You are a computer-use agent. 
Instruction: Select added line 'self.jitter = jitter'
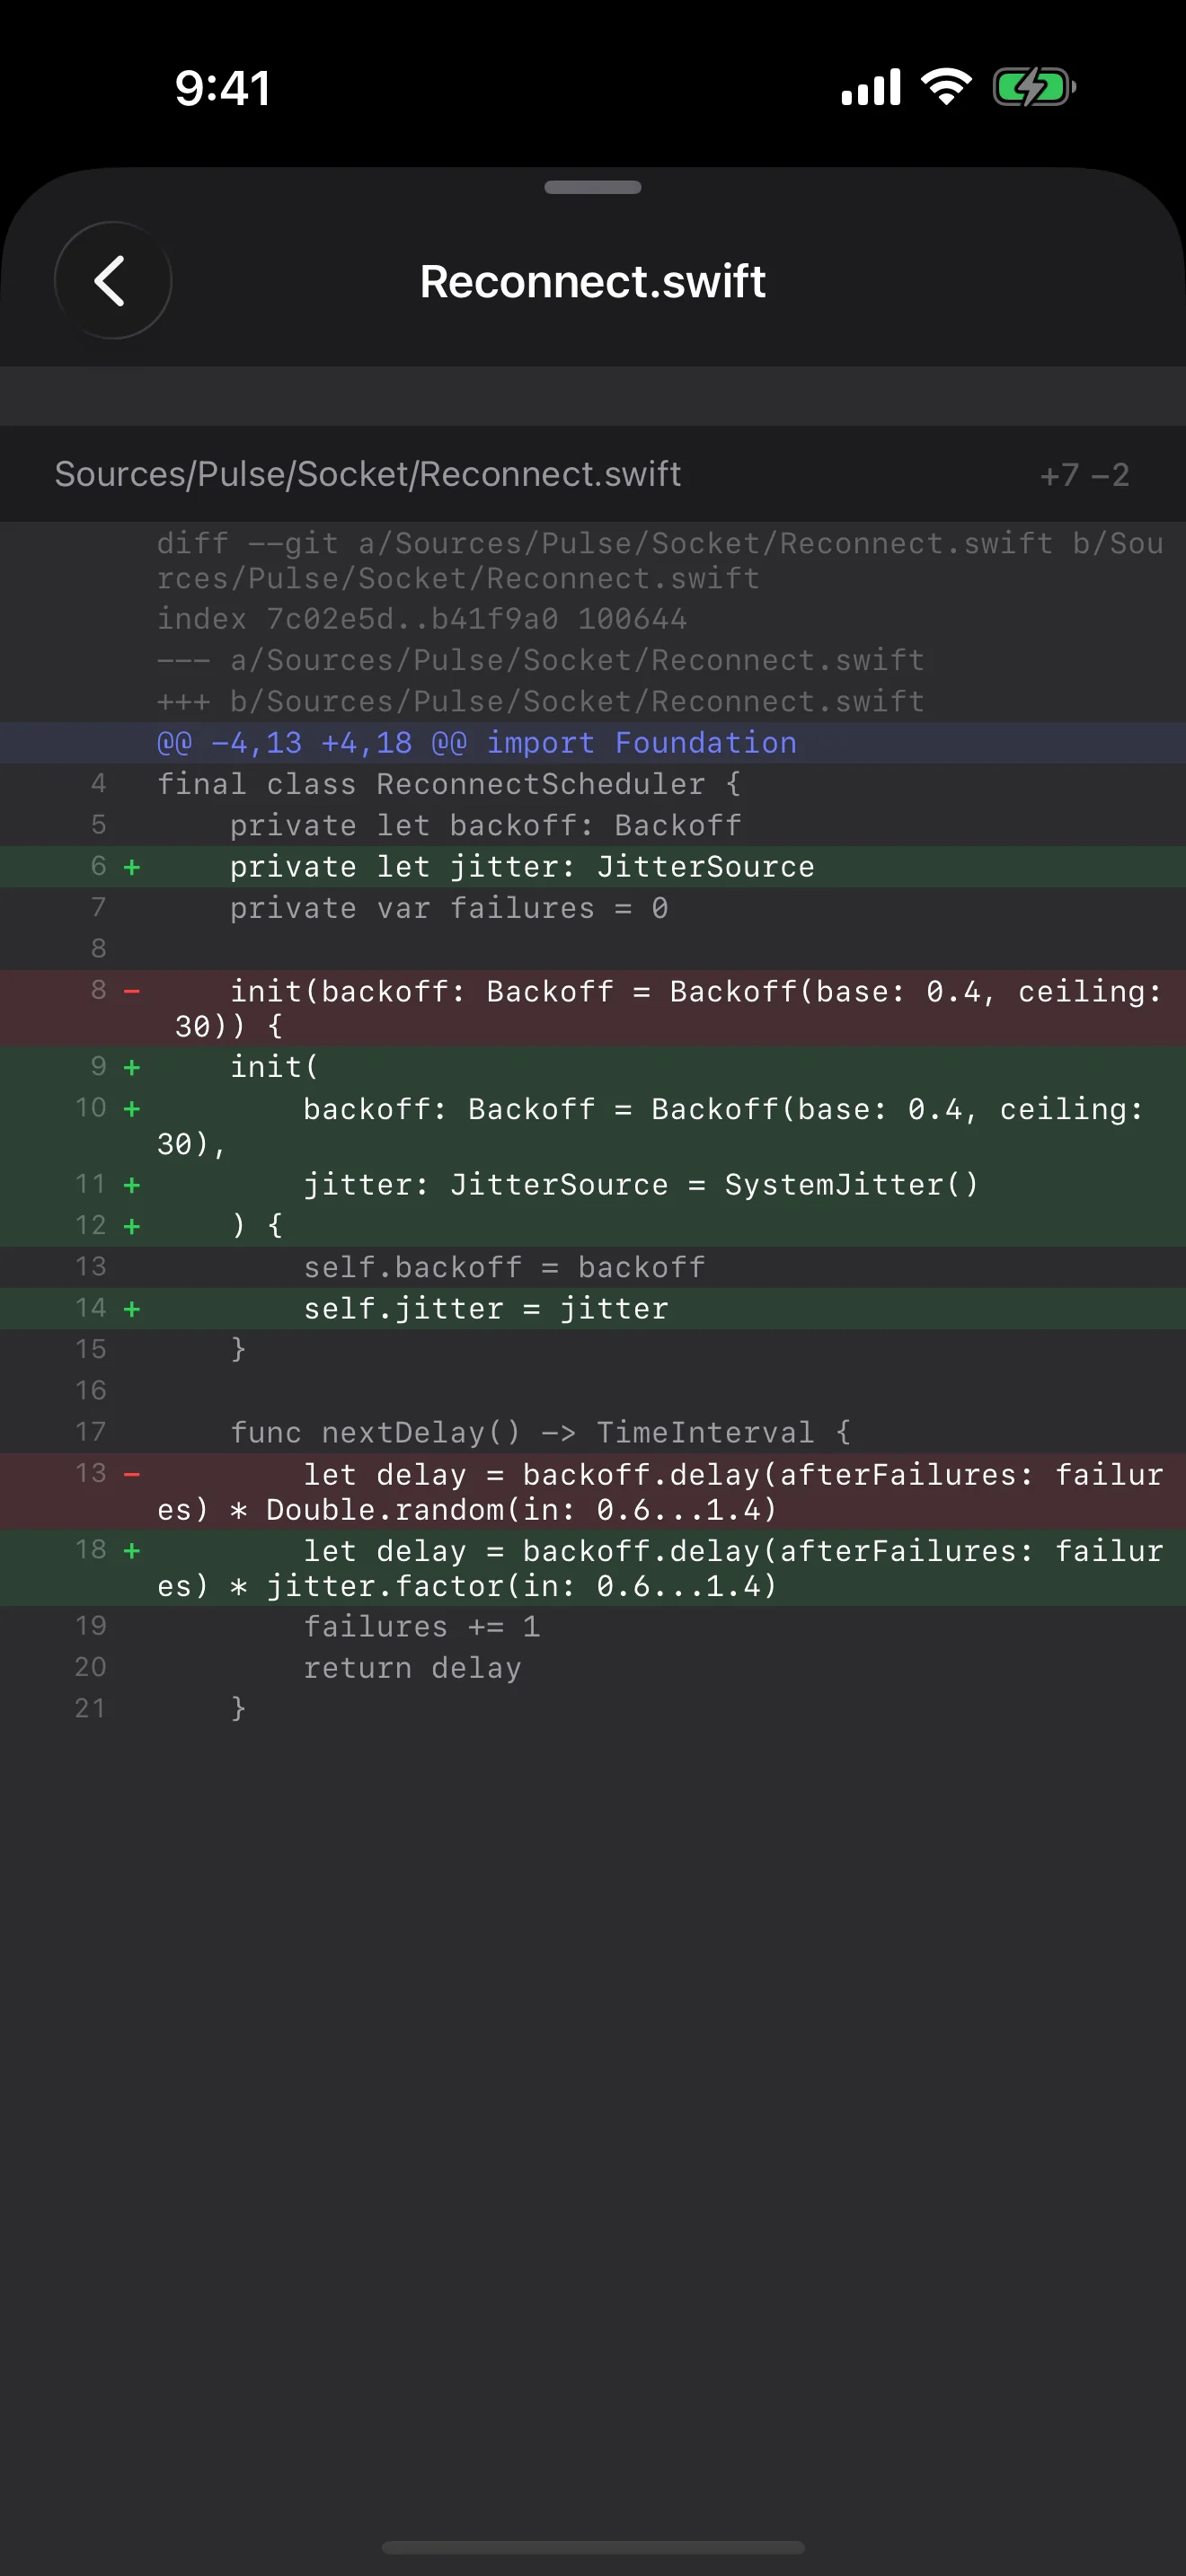[x=593, y=1308]
